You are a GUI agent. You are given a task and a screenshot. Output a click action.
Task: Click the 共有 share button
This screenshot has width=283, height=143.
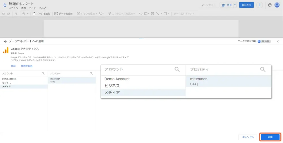pyautogui.click(x=227, y=5)
